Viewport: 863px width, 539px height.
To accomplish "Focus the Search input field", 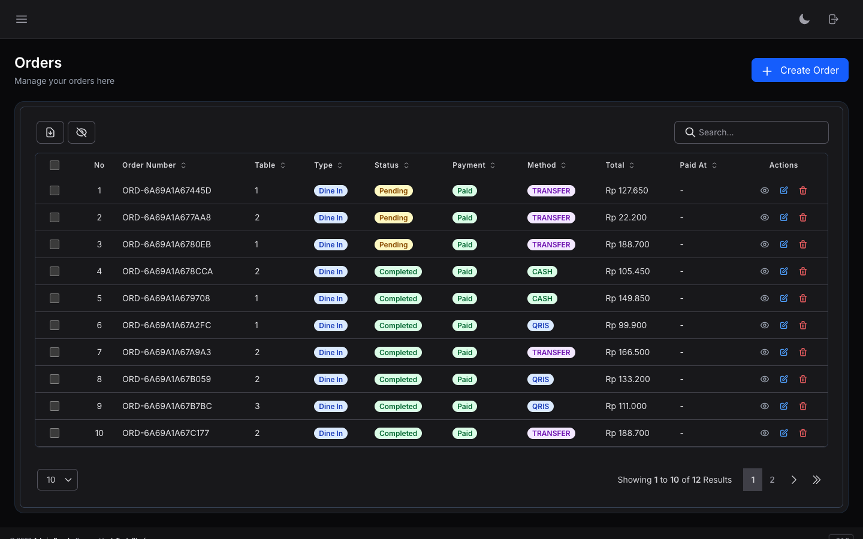I will tap(752, 132).
